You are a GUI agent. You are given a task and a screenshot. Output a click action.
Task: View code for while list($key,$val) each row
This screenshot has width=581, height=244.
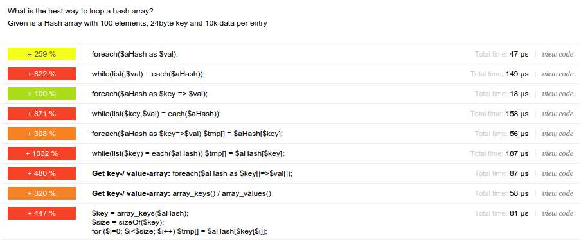[558, 114]
